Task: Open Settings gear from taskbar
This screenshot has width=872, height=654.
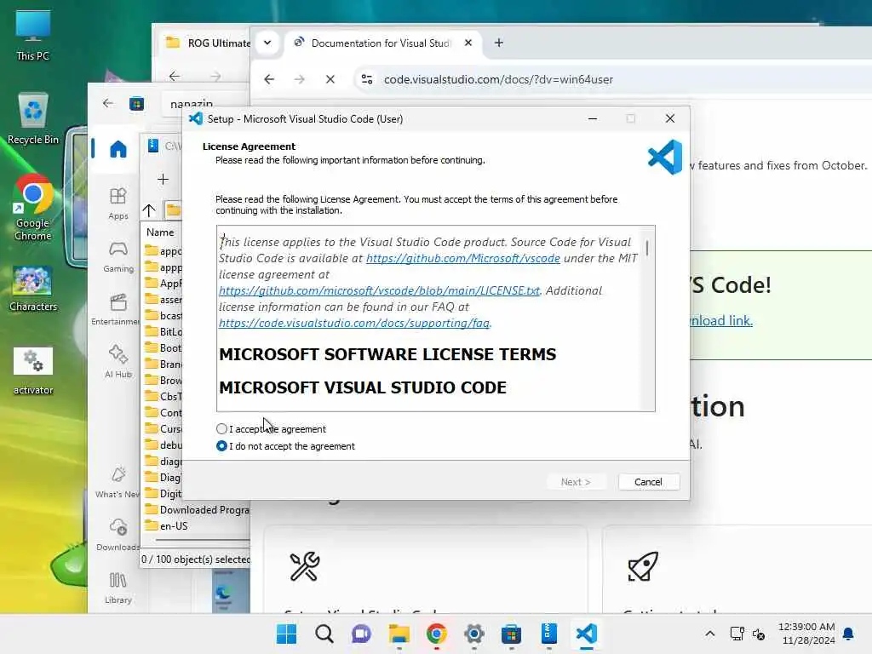Action: pos(473,634)
